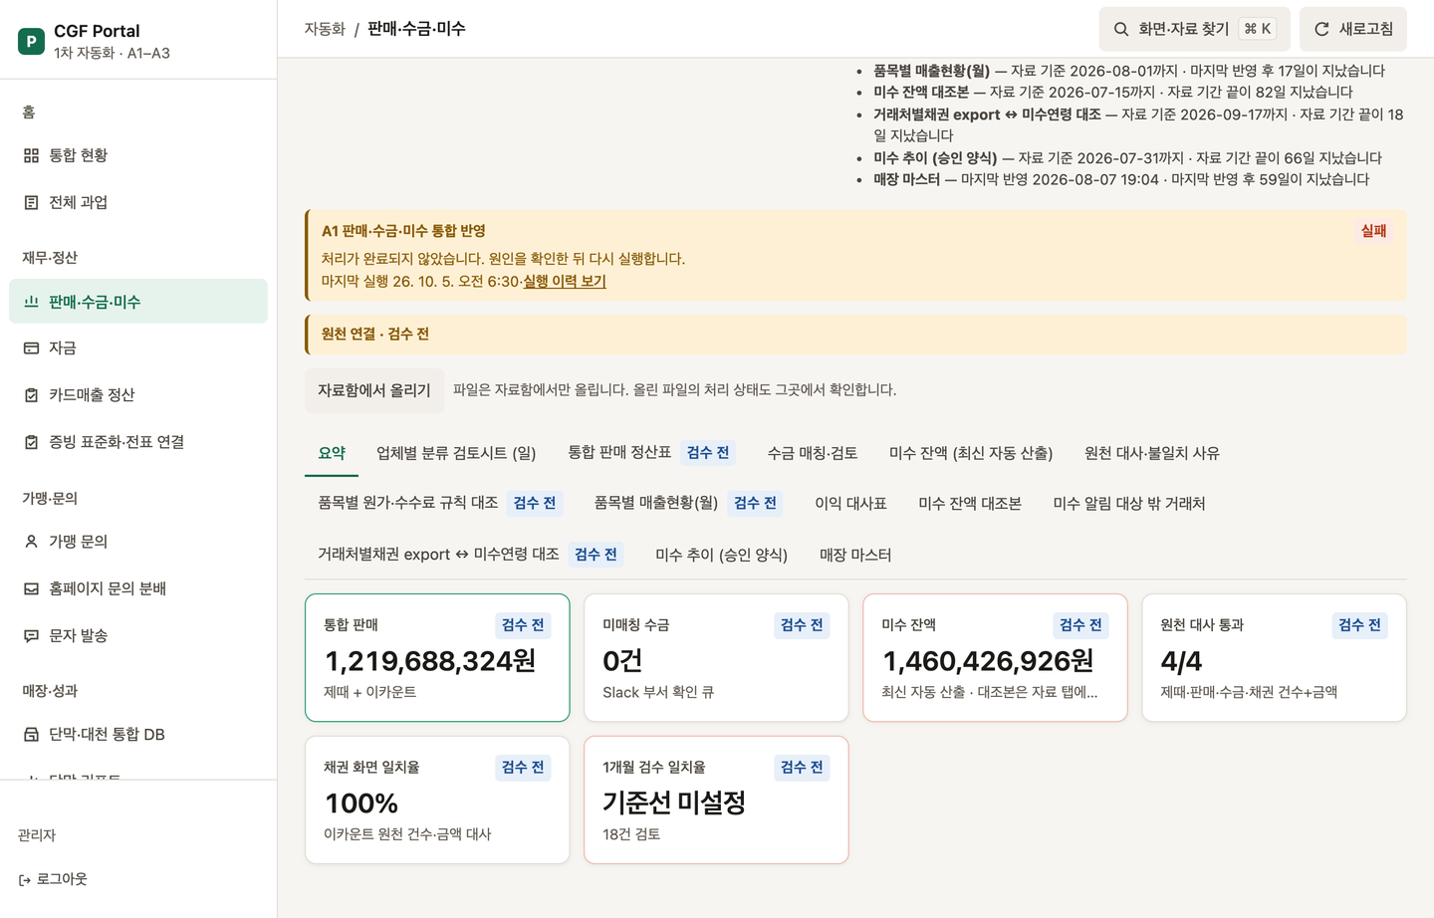Click the 자동화 breadcrumb link
The width and height of the screenshot is (1434, 918).
click(325, 29)
